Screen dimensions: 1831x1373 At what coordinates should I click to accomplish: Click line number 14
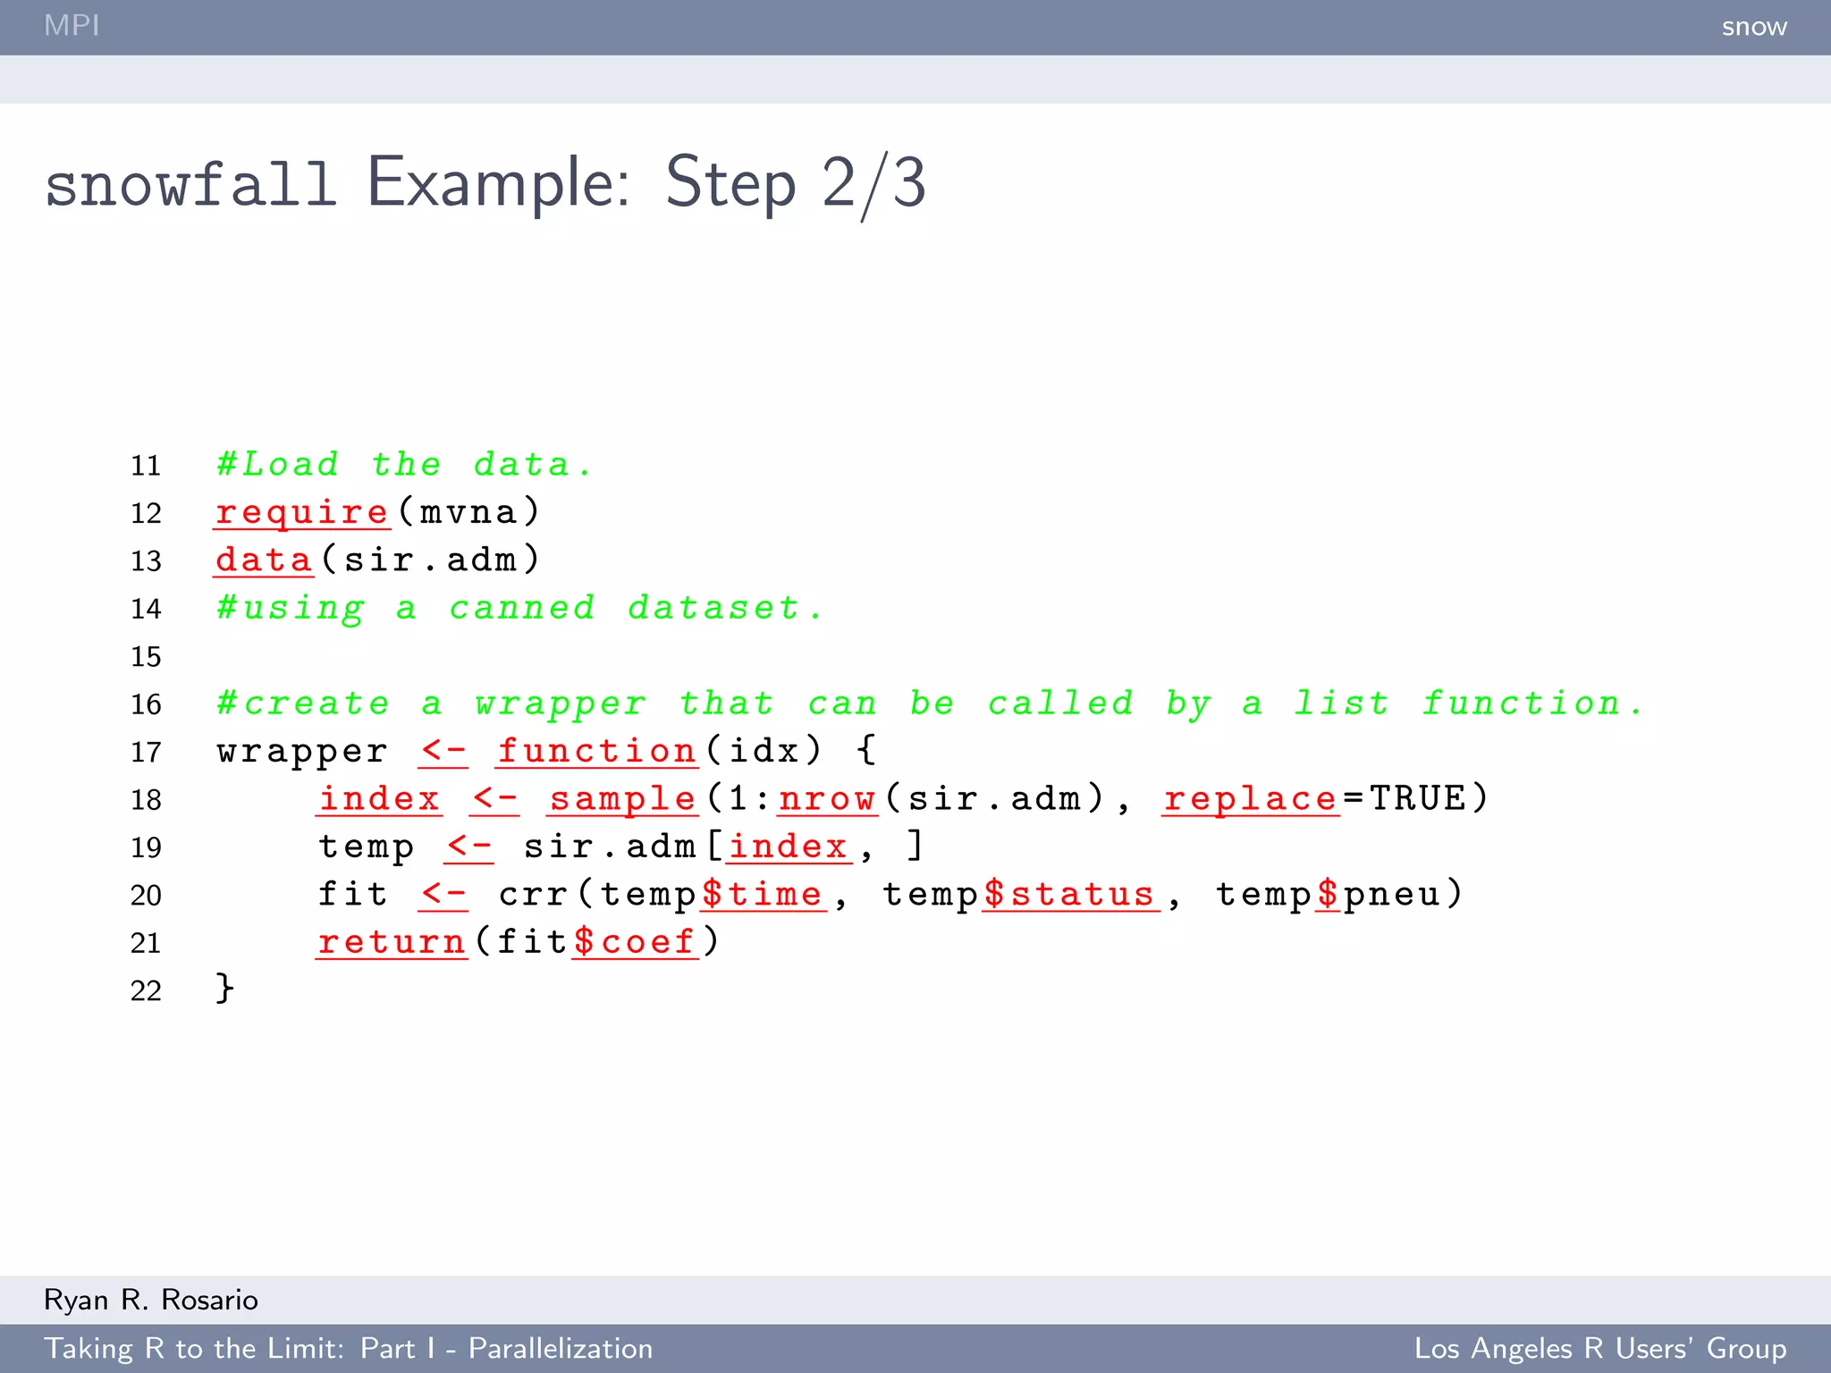147,609
